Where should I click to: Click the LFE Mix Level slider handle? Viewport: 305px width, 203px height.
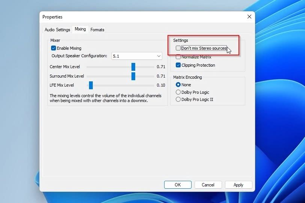[x=91, y=85]
